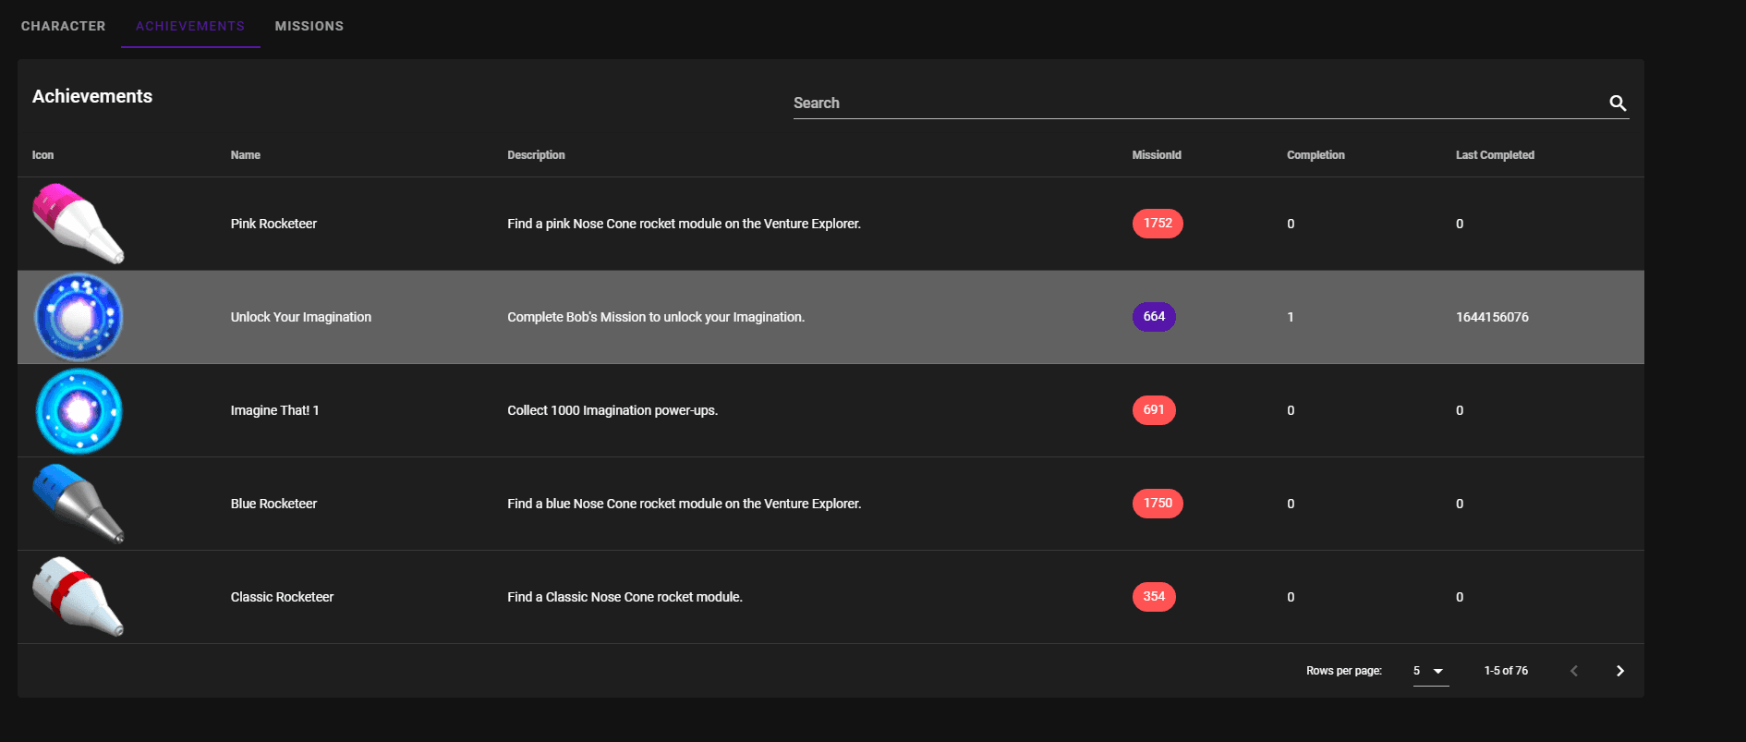Click the Icon column header
Screen dimensions: 1746x742
pos(42,155)
